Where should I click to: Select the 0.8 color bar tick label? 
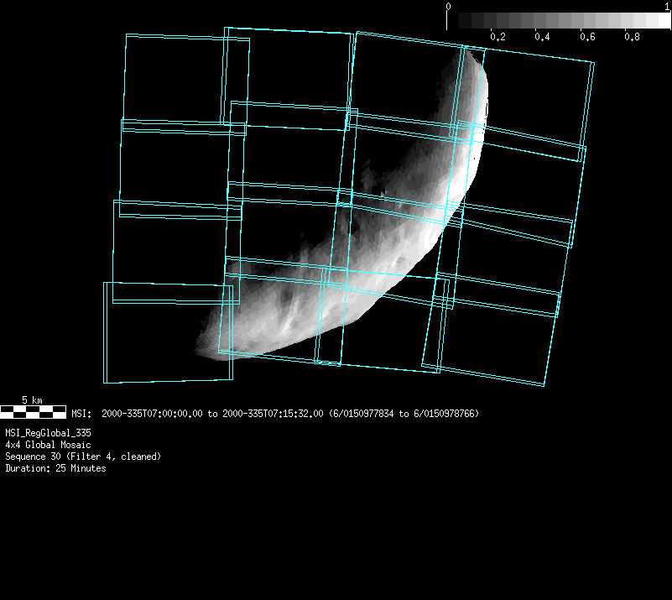tap(632, 37)
